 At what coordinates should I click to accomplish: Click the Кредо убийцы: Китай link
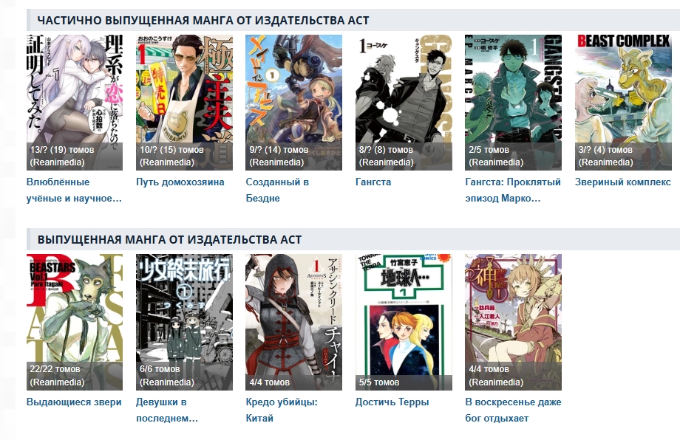[282, 410]
